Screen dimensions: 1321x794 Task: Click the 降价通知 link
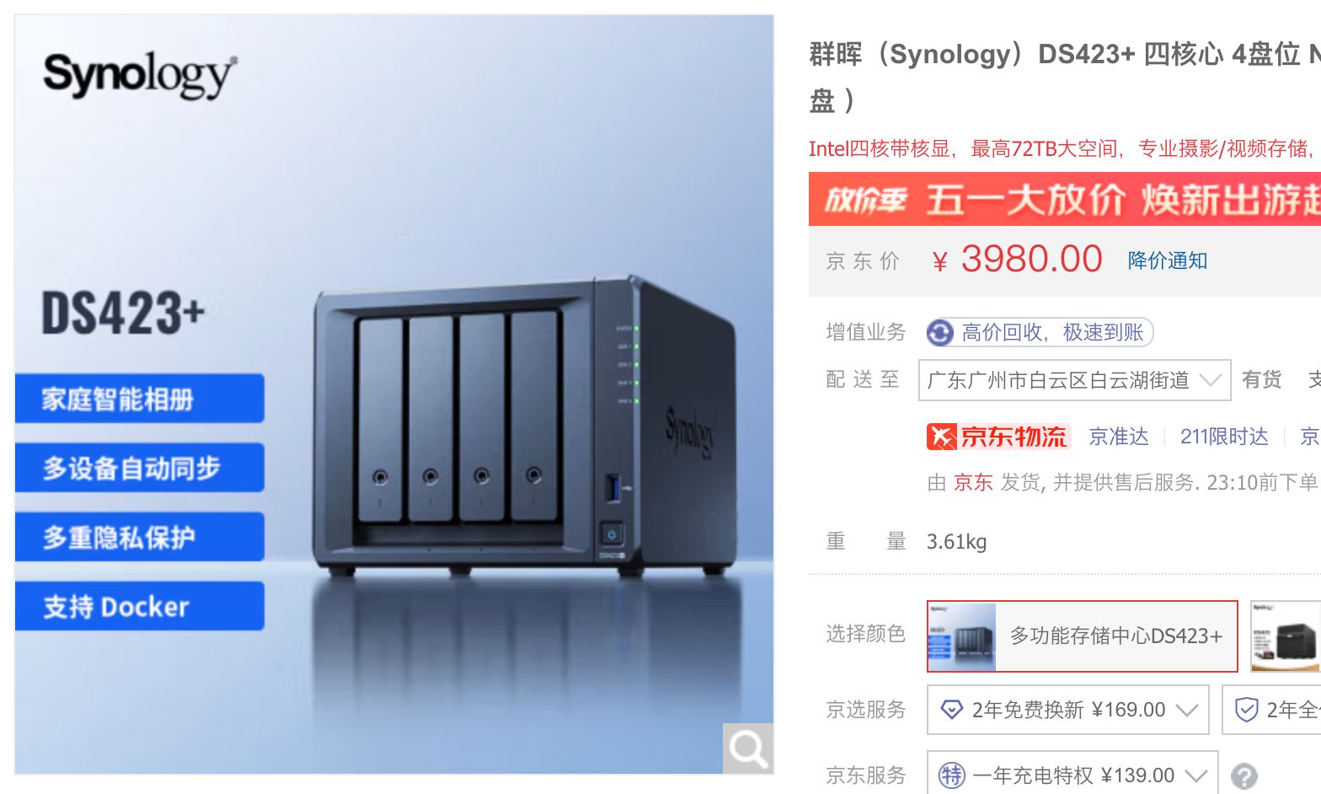(1168, 260)
